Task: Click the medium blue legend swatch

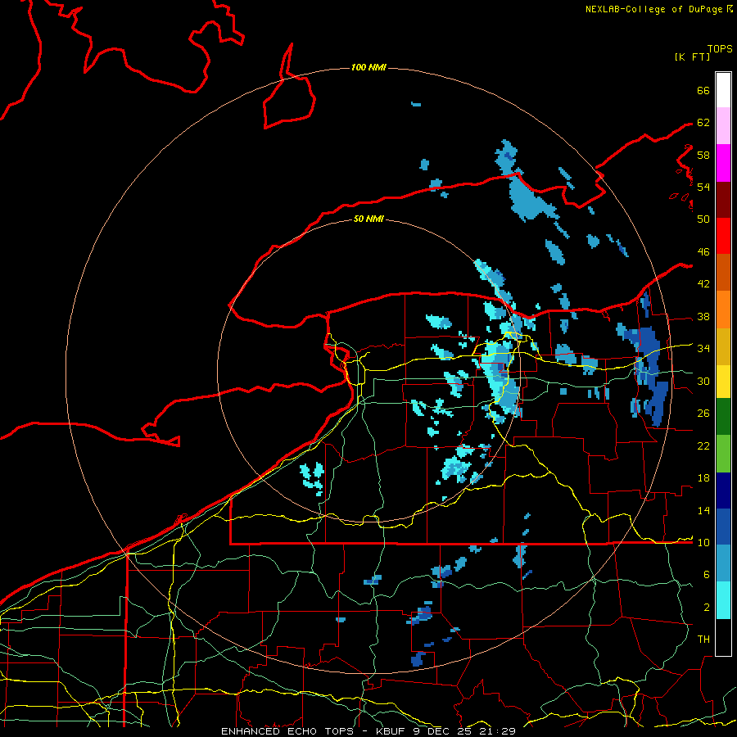Action: [723, 527]
